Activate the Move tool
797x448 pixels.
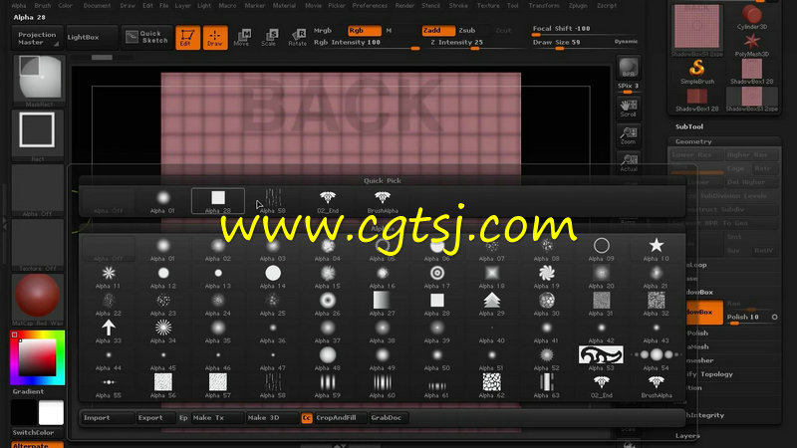tap(242, 38)
